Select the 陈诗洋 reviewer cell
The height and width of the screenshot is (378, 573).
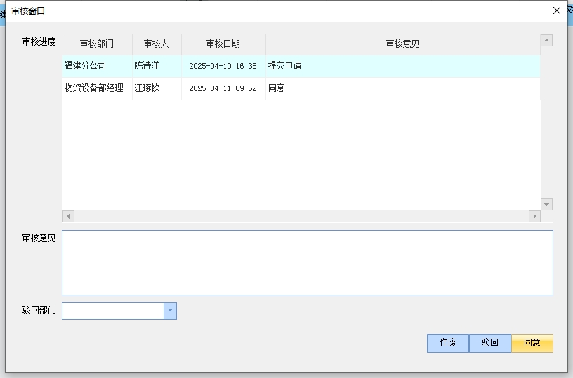click(x=157, y=66)
